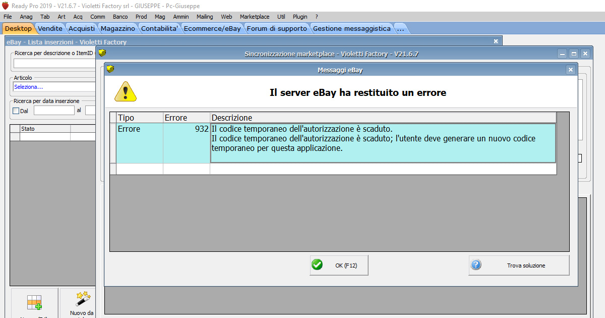
Task: Open the Web menu
Action: [x=226, y=17]
